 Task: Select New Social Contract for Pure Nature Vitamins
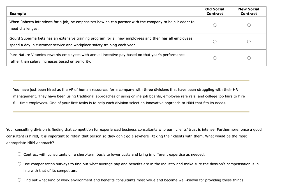point(249,58)
